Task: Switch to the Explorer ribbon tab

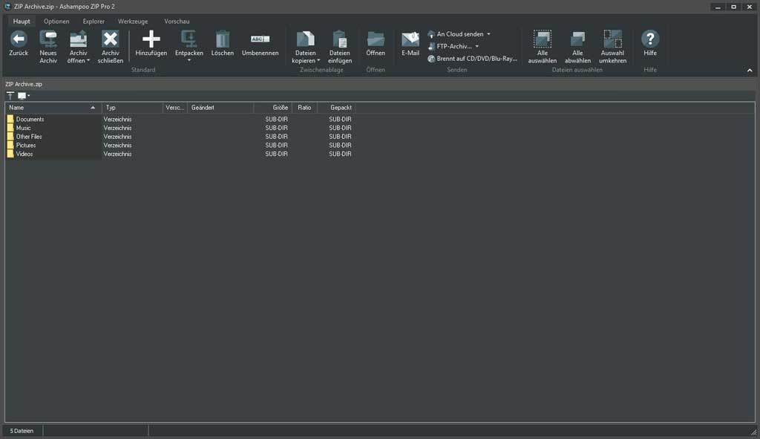Action: click(94, 22)
